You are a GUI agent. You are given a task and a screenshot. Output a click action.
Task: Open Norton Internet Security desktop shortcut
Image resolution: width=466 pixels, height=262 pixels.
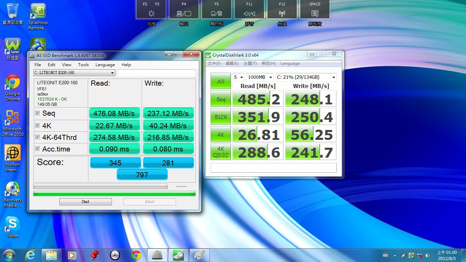[13, 158]
